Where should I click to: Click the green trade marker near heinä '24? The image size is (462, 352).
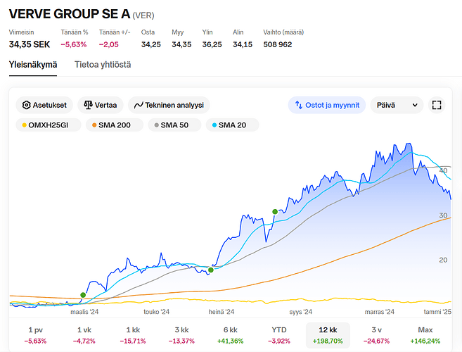pos(211,270)
